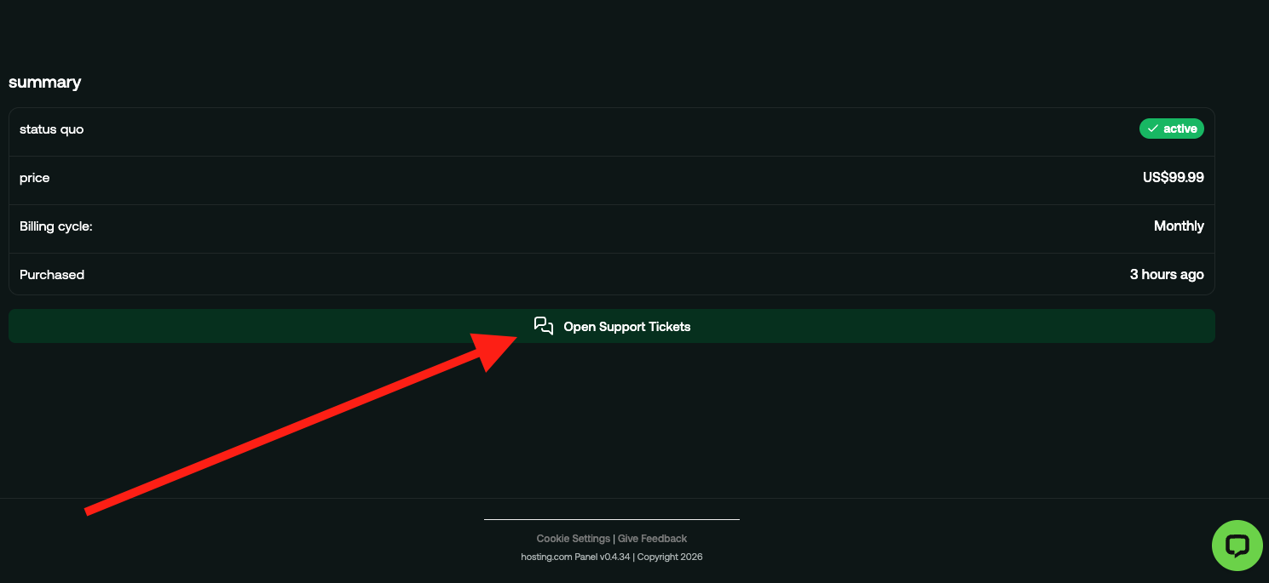Viewport: 1269px width, 583px height.
Task: Select the active status badge
Action: pos(1172,129)
